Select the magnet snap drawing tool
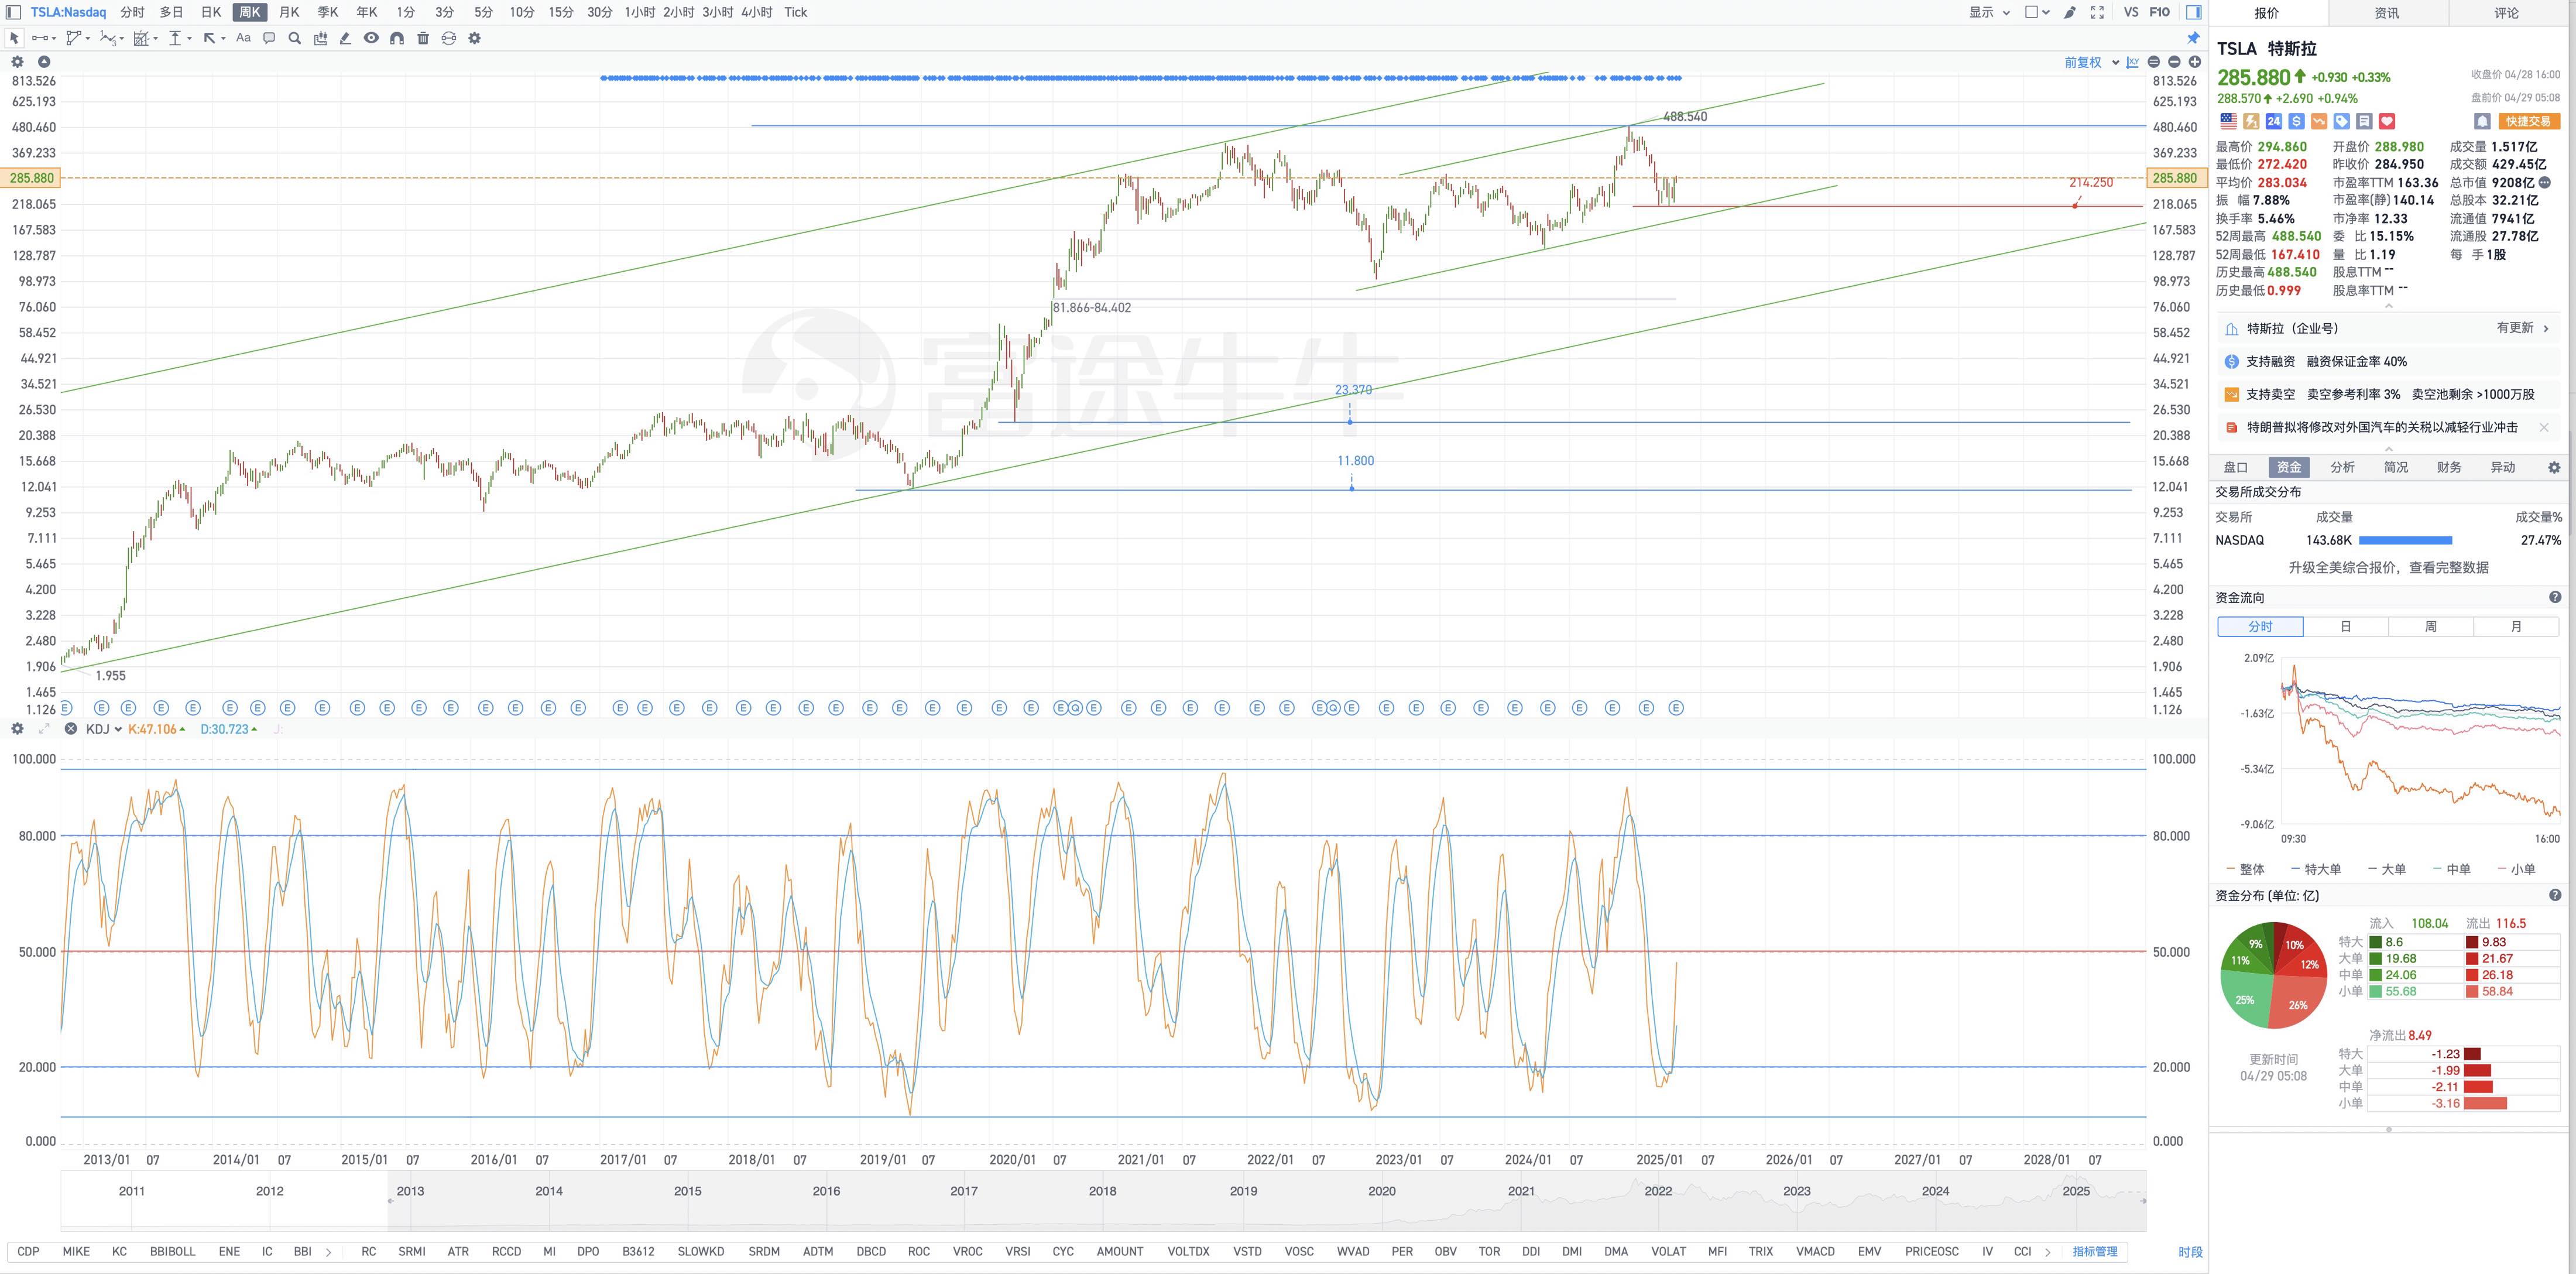This screenshot has width=2576, height=1274. tap(397, 38)
